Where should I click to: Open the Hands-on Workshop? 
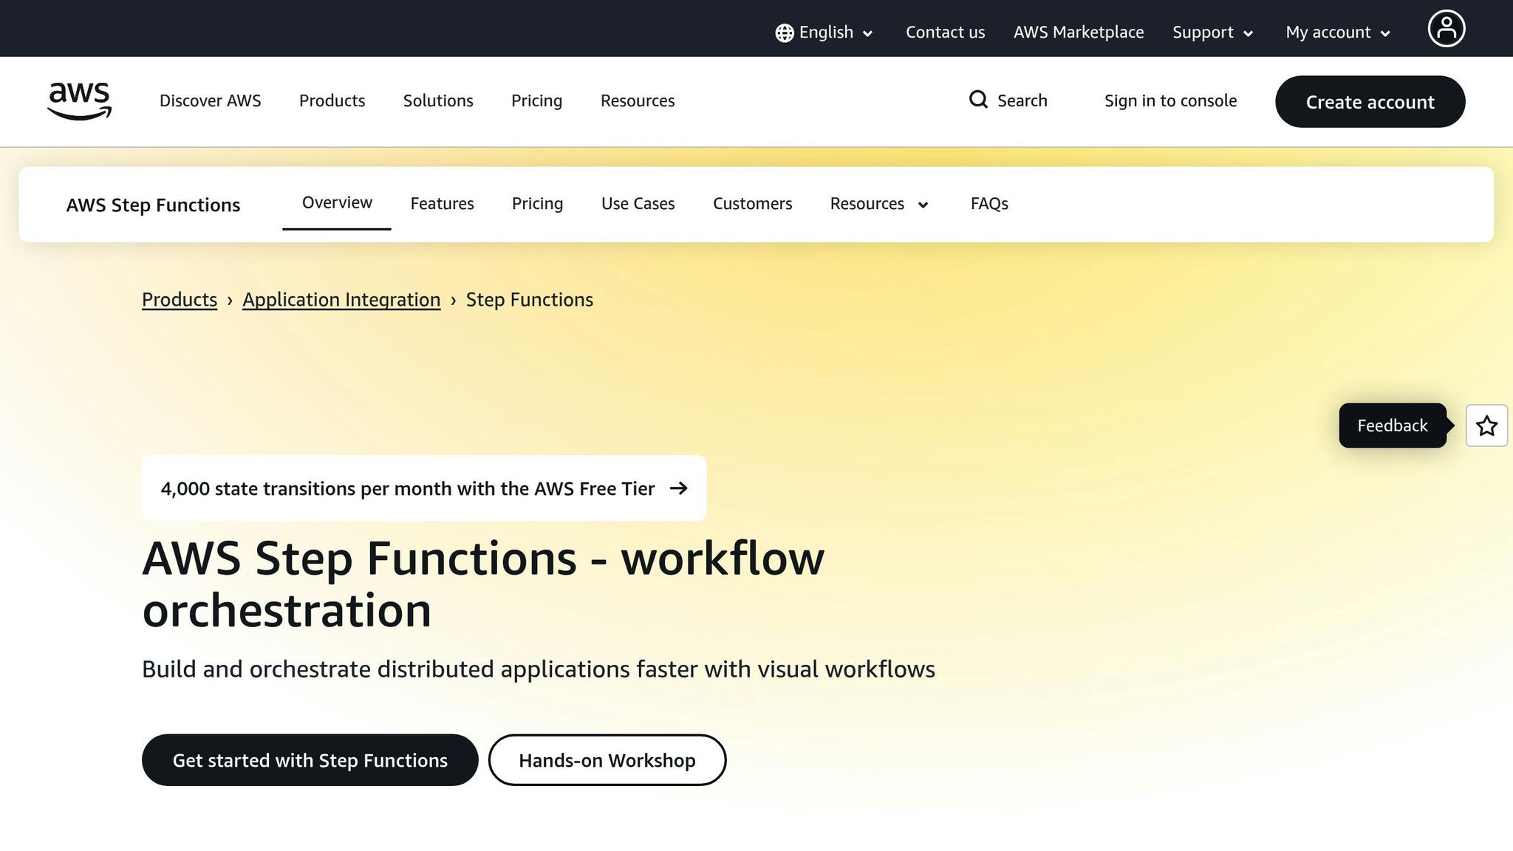(x=607, y=759)
